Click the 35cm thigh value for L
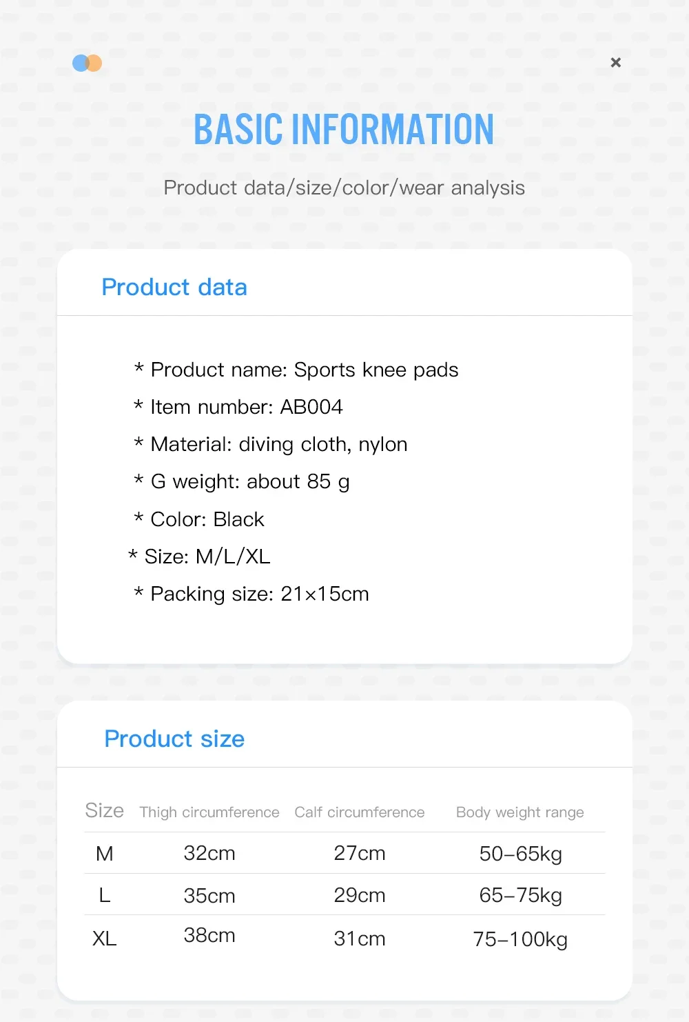Screen dimensions: 689x1022 (x=209, y=896)
